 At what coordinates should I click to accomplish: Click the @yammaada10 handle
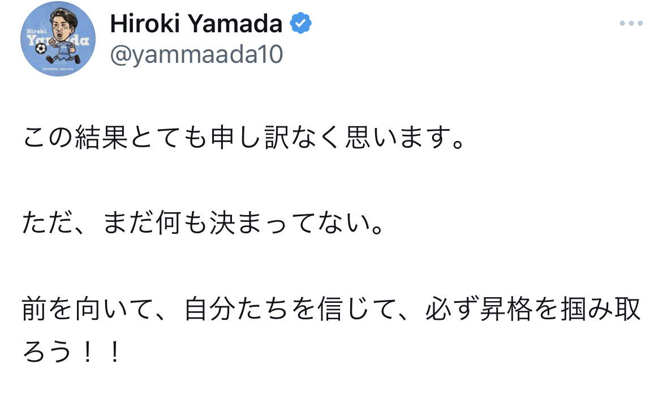[196, 55]
